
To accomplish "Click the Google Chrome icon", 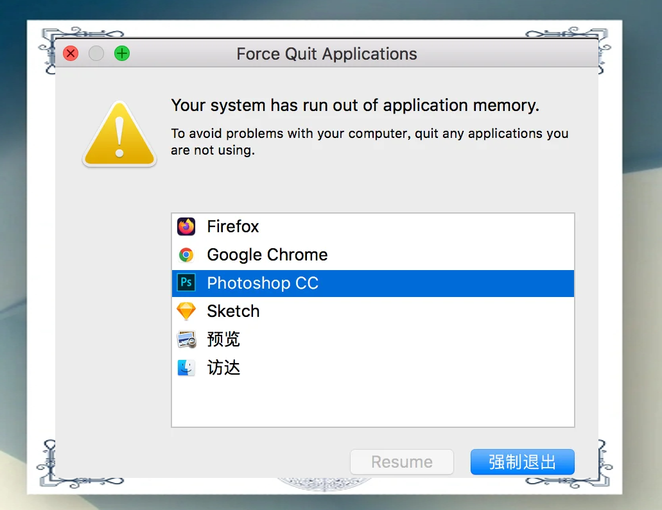I will click(x=186, y=255).
